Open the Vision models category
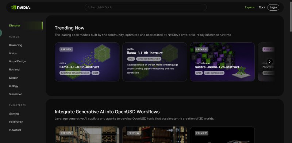Viewport: 292px width, 143px height. (x=13, y=53)
